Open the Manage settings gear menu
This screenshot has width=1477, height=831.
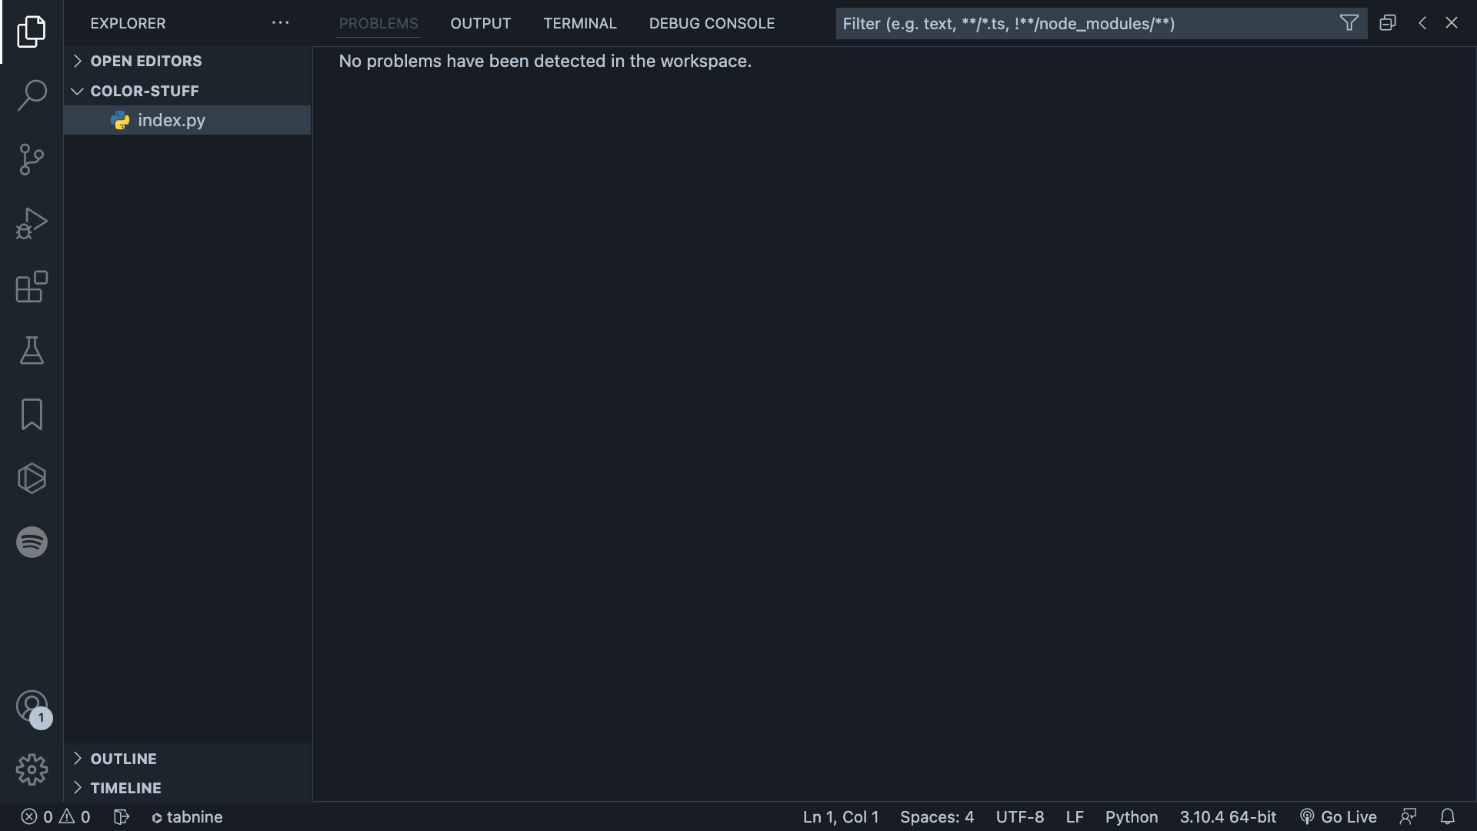click(x=31, y=769)
